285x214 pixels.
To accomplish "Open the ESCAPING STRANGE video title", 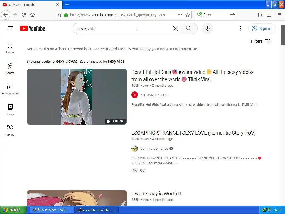I will click(193, 133).
